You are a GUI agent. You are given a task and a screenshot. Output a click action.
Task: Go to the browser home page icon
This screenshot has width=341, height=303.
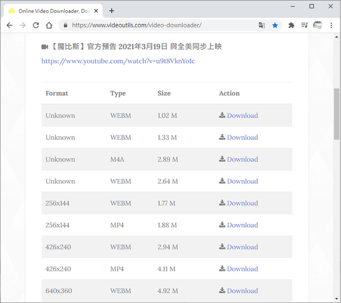pyautogui.click(x=49, y=26)
